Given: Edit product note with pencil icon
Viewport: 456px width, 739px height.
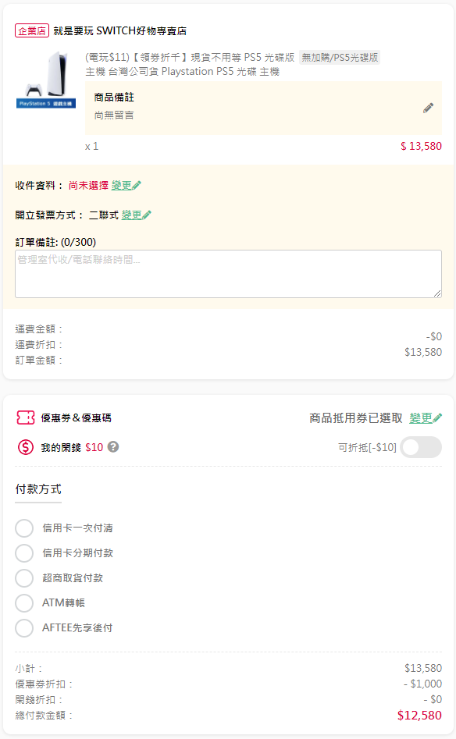Looking at the screenshot, I should [x=428, y=108].
